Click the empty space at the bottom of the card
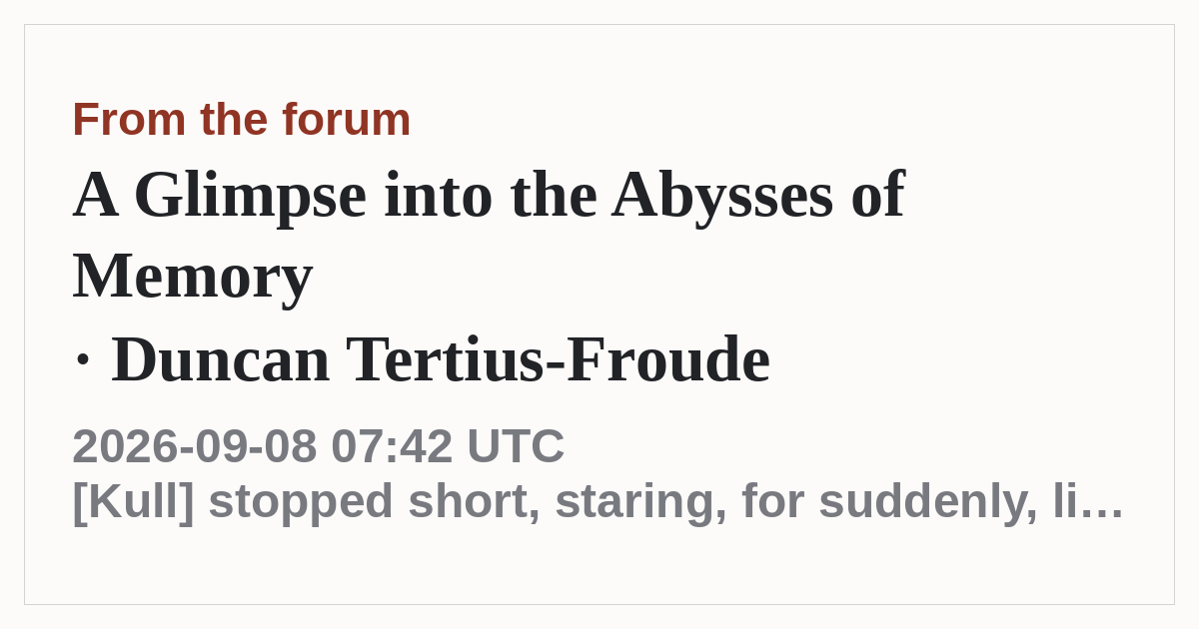Image resolution: width=1199 pixels, height=629 pixels. point(599,569)
